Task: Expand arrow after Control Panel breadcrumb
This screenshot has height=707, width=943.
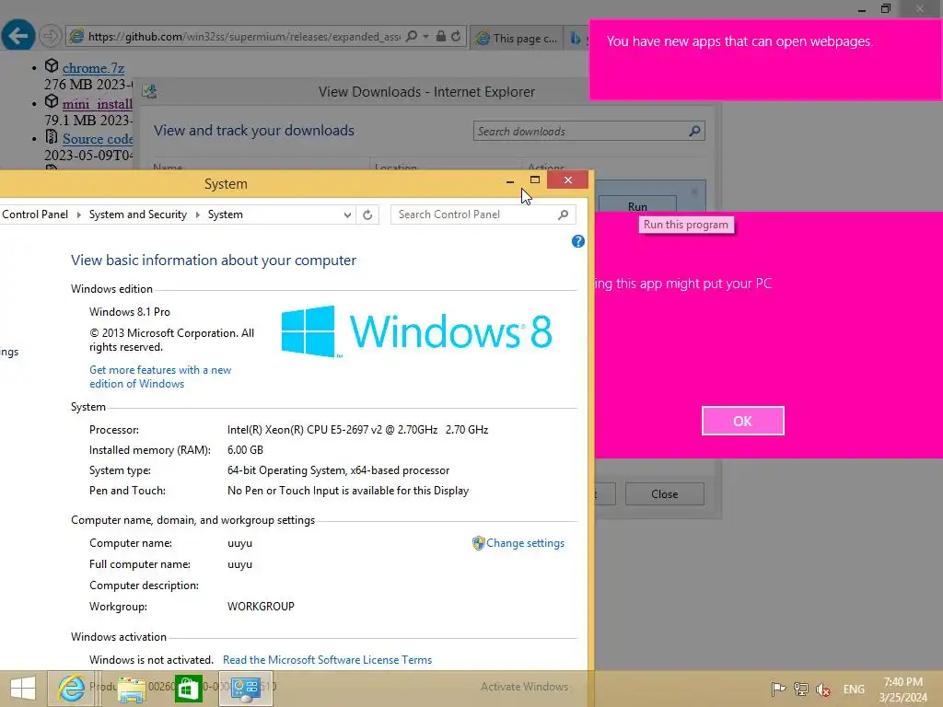Action: tap(78, 214)
